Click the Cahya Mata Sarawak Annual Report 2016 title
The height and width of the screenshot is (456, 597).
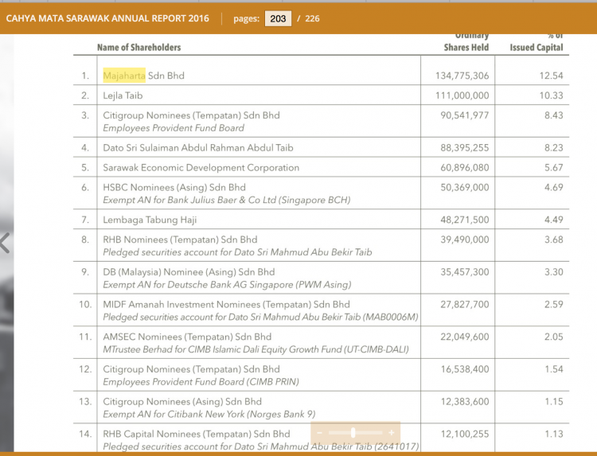107,18
